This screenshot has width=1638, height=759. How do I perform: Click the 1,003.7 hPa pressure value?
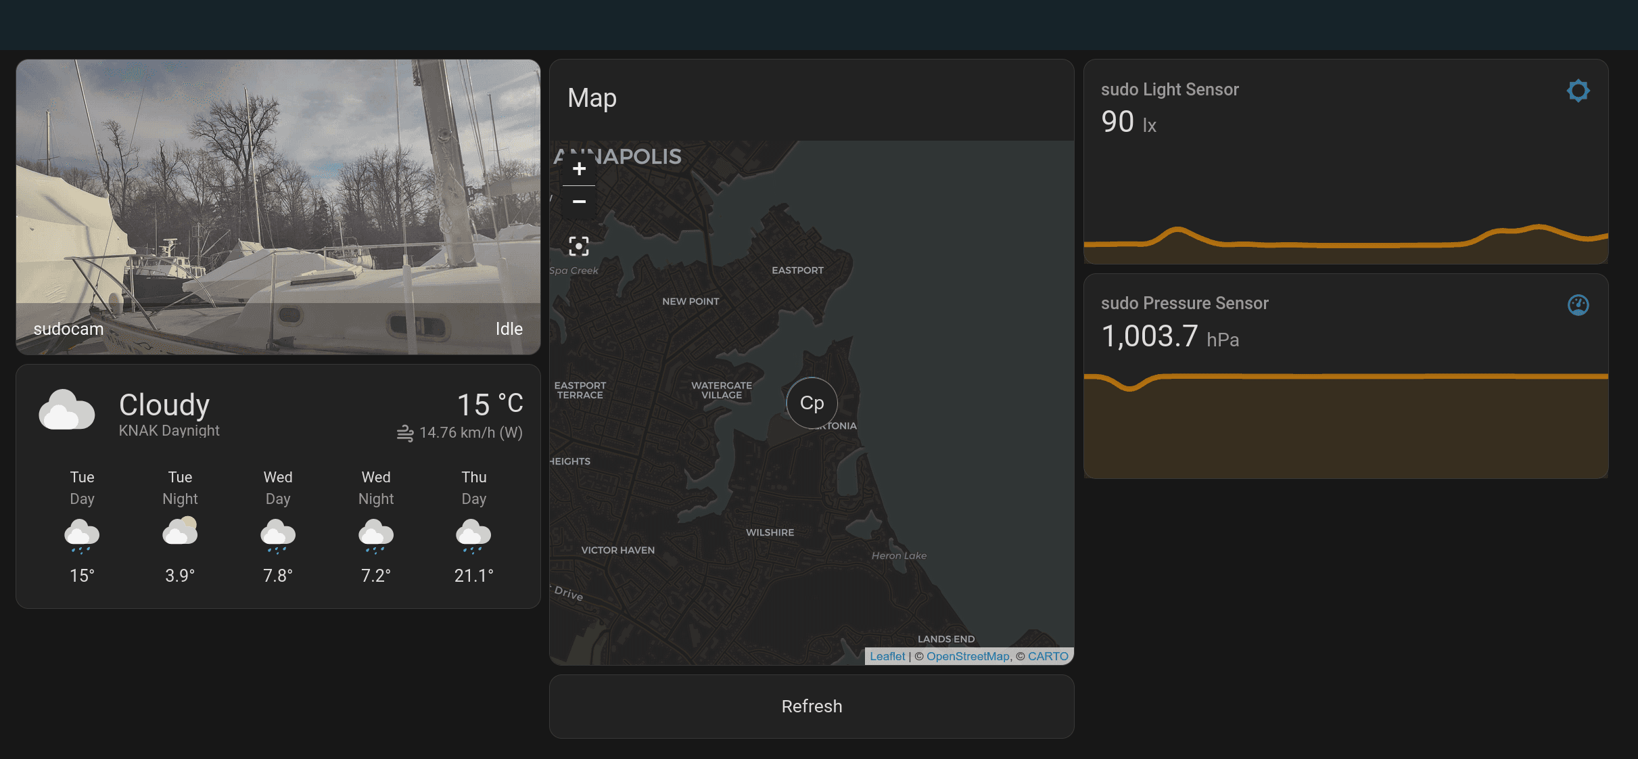pos(1169,337)
